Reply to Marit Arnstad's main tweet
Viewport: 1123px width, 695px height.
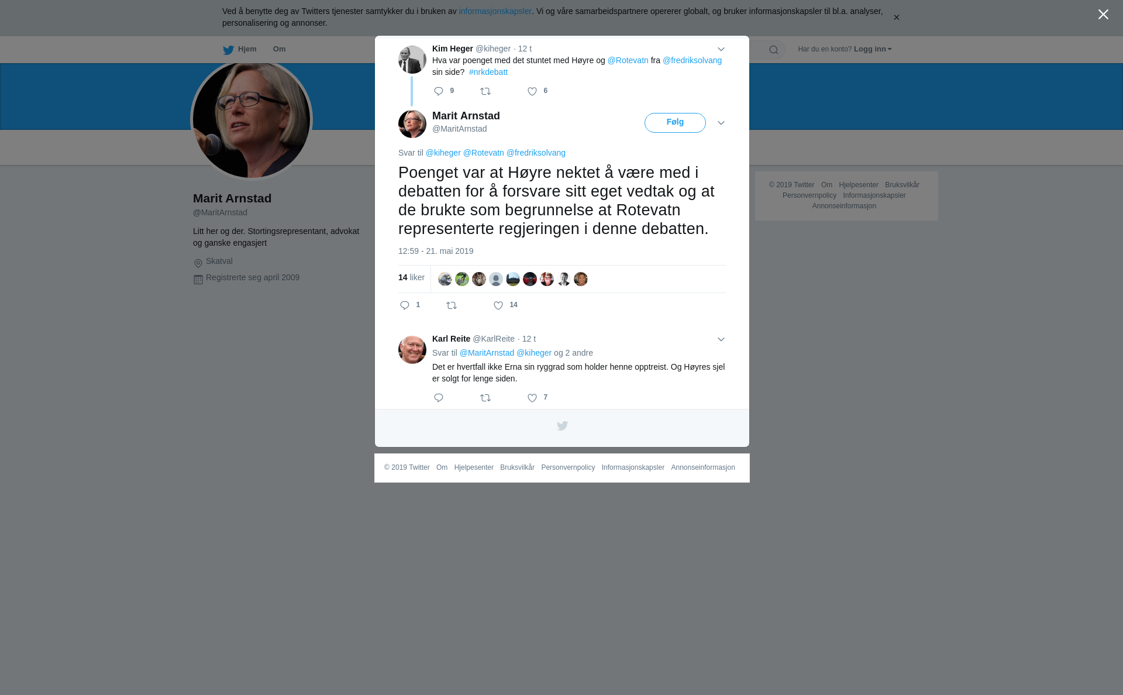(x=405, y=305)
